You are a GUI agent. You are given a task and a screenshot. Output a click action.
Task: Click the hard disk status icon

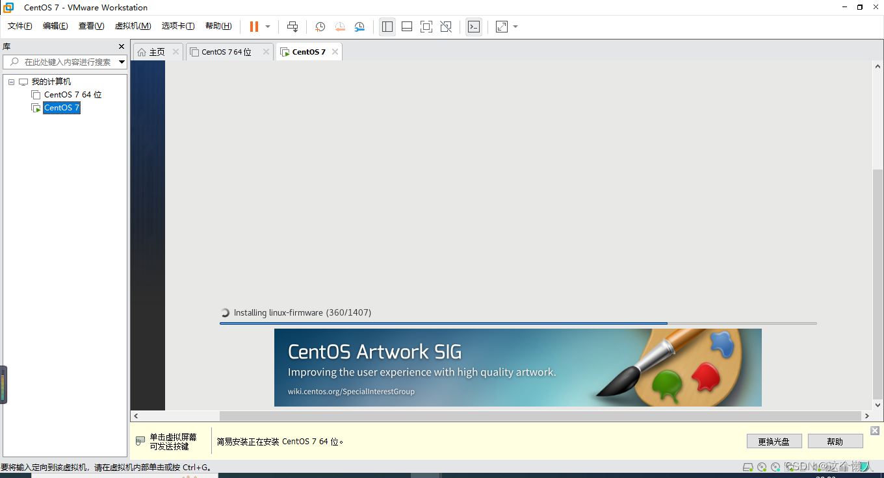[x=748, y=467]
